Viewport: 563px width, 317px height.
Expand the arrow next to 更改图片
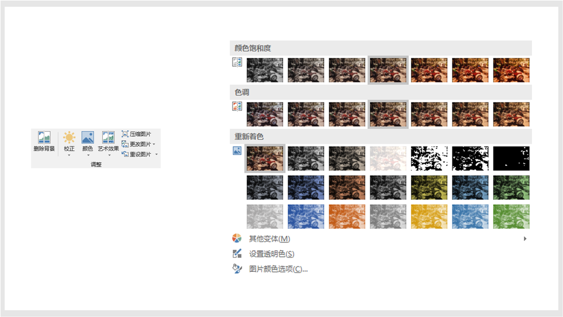154,144
